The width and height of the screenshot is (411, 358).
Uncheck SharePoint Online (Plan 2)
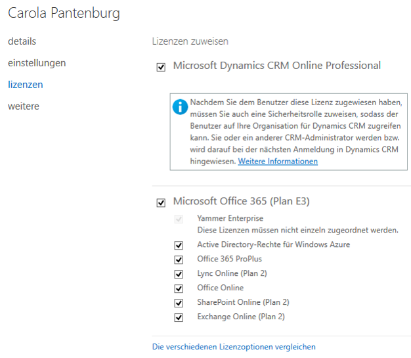pyautogui.click(x=179, y=303)
